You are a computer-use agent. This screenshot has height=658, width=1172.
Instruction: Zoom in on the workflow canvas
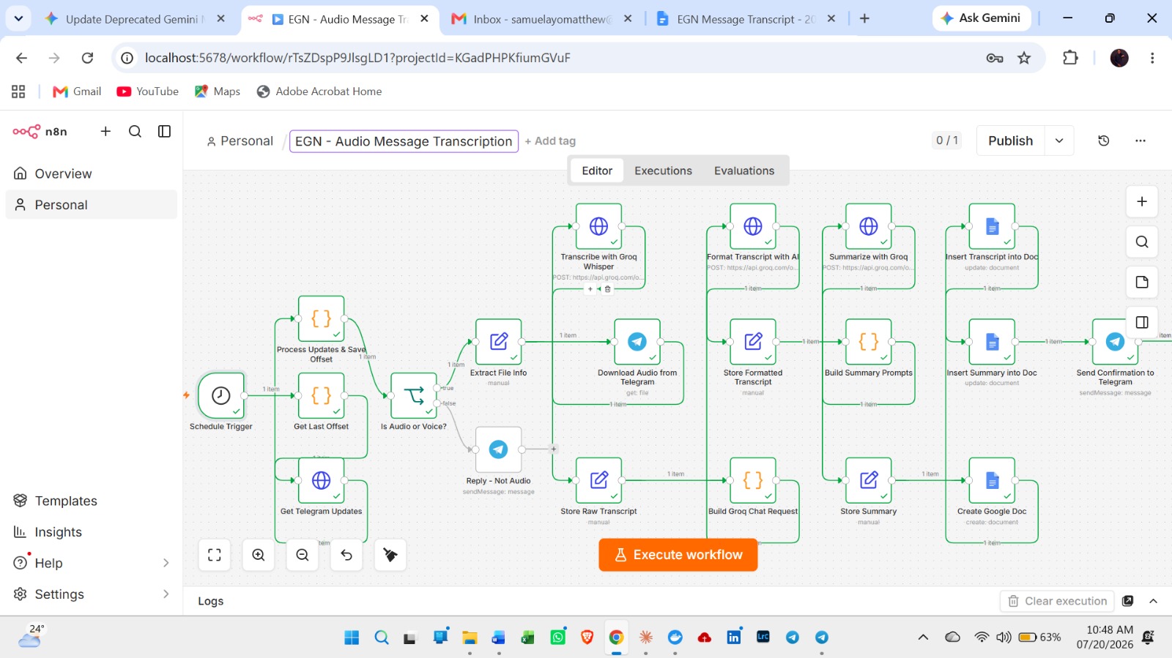tap(259, 555)
